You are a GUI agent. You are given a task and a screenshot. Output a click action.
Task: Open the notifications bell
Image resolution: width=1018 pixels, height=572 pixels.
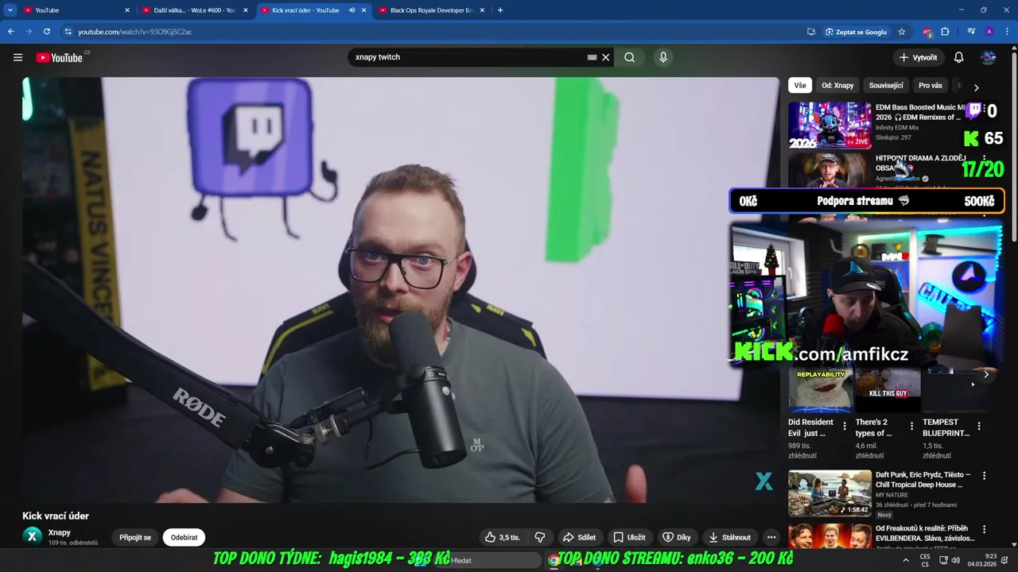[959, 57]
